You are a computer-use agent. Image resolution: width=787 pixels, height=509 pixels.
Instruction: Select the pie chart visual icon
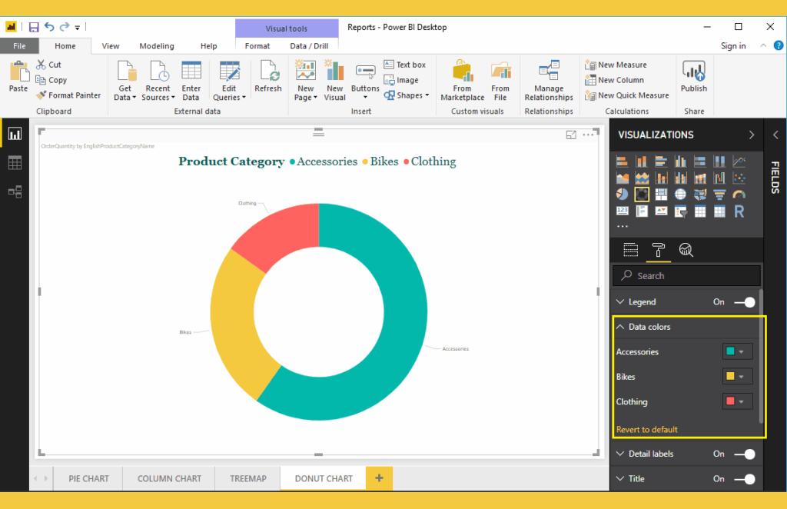tap(622, 195)
